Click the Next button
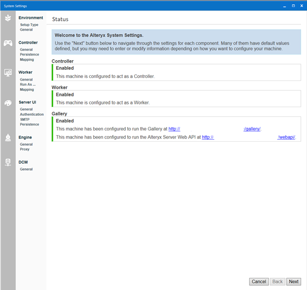The image size is (307, 290). pos(294,281)
